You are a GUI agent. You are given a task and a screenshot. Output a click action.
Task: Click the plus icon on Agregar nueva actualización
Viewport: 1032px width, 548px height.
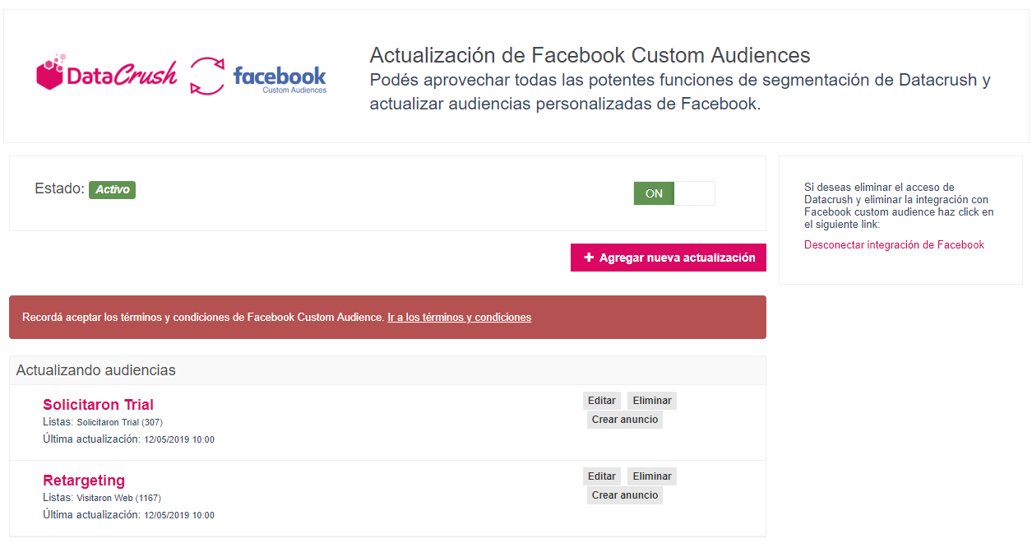click(x=589, y=258)
